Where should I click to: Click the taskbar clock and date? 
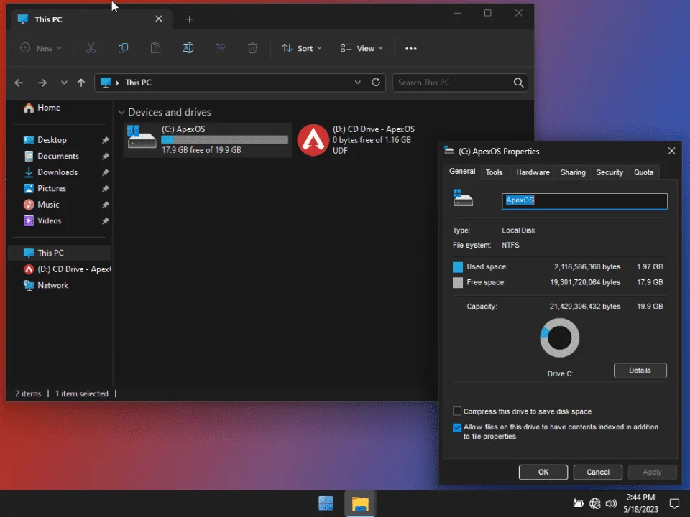point(640,503)
